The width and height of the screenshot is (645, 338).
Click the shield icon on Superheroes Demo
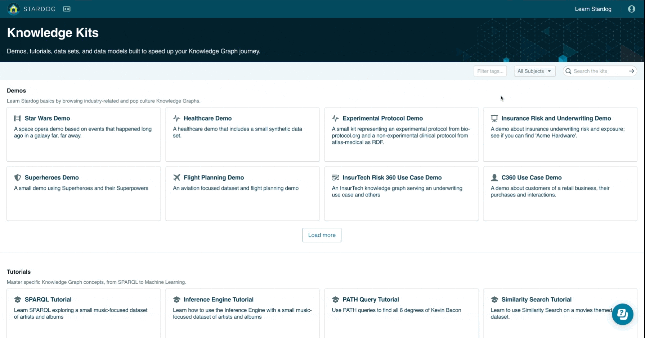tap(18, 177)
